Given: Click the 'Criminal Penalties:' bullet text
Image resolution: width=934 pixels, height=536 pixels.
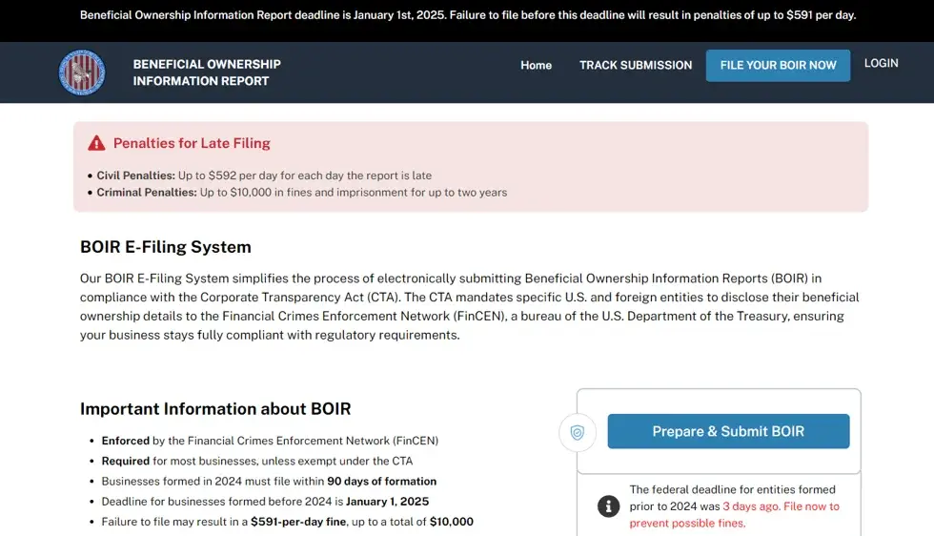Looking at the screenshot, I should [x=302, y=192].
